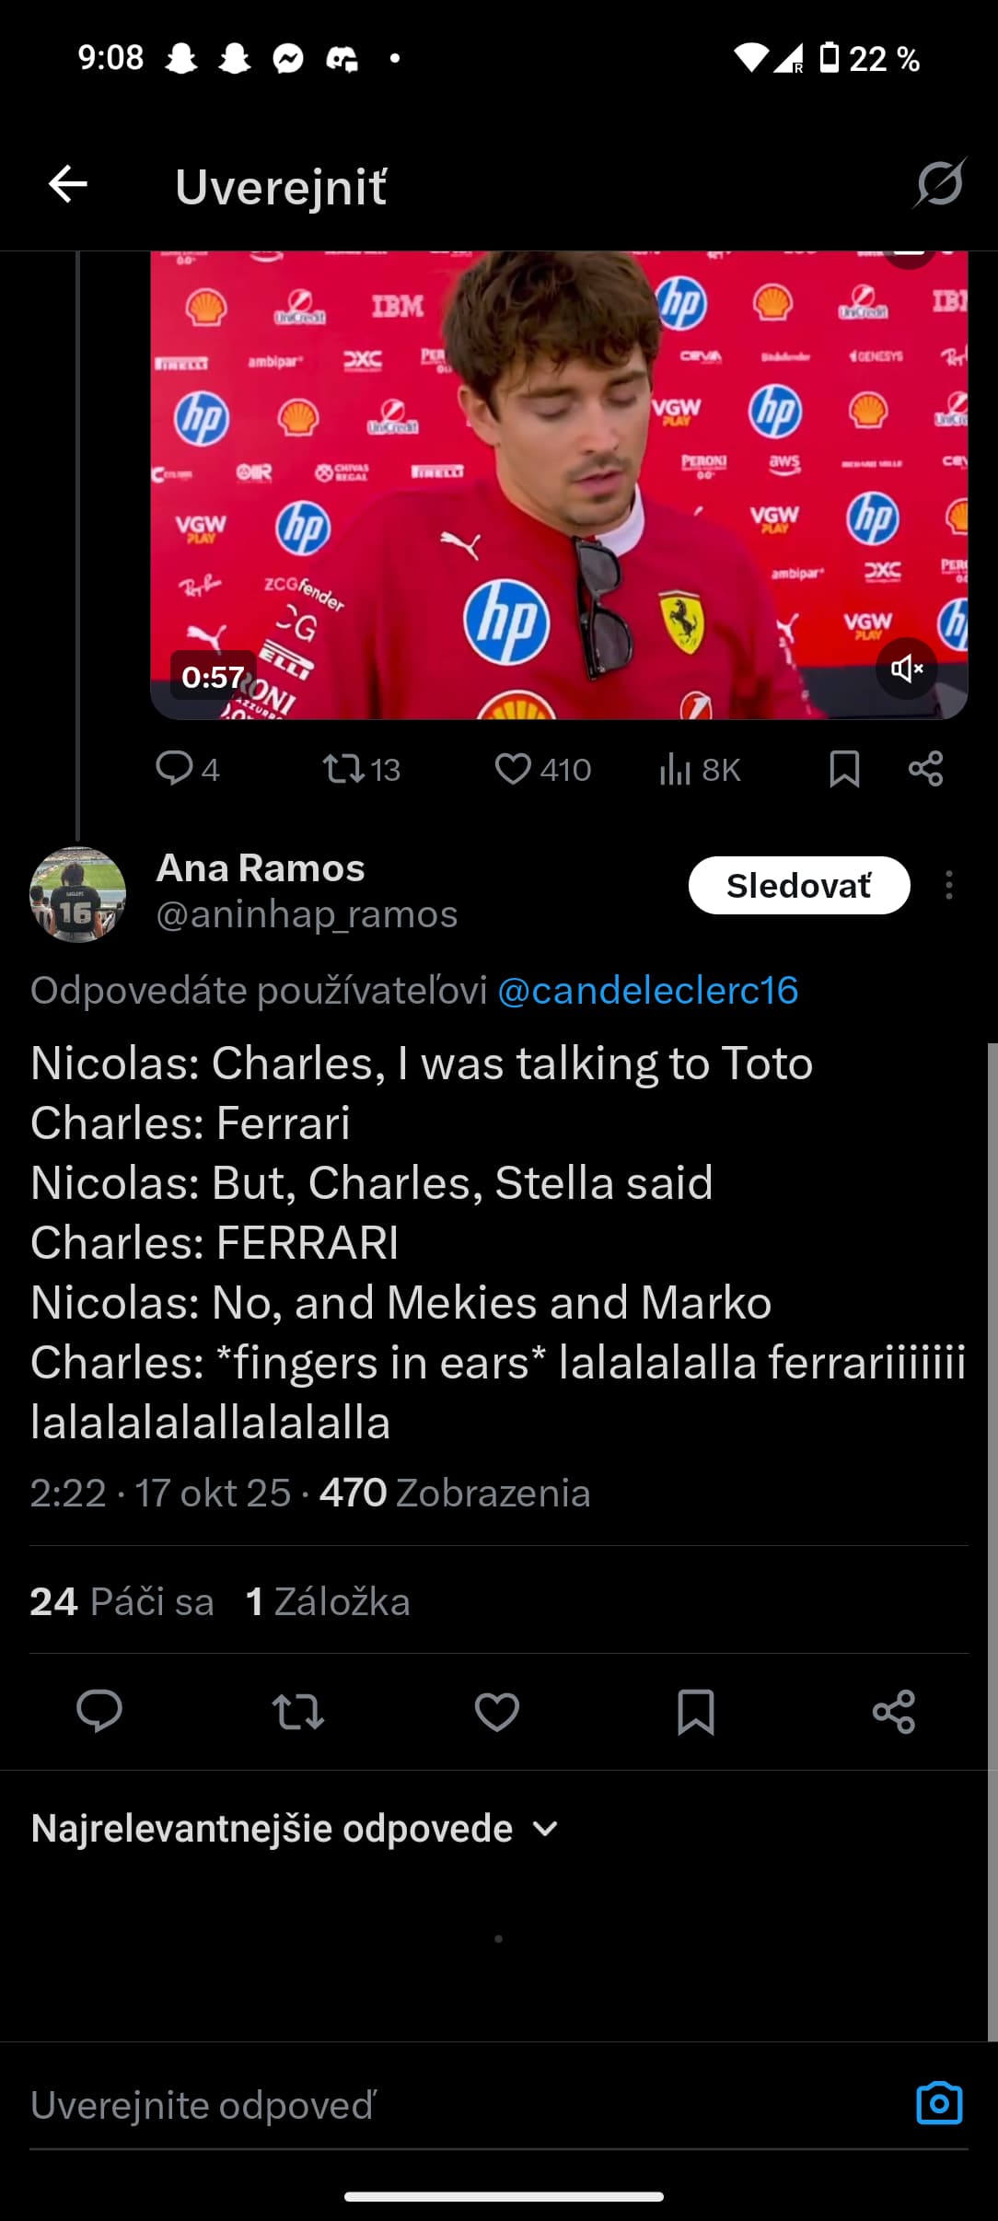Like Ana Ramos tweet

[497, 1712]
